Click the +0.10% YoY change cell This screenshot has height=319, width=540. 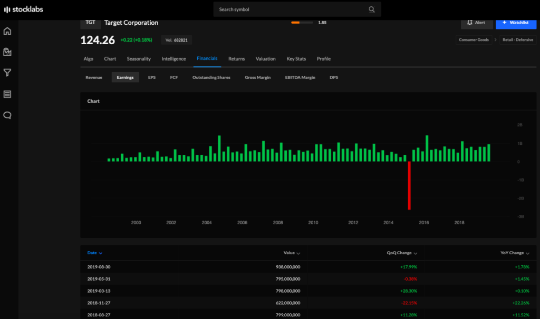522,291
